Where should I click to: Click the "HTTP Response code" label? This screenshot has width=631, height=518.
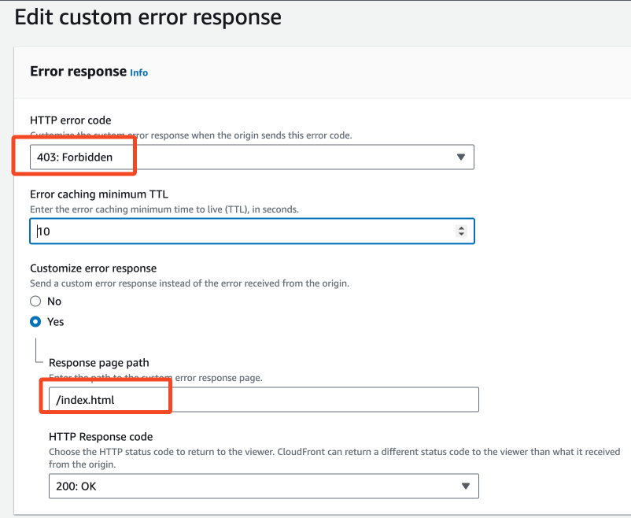(101, 437)
